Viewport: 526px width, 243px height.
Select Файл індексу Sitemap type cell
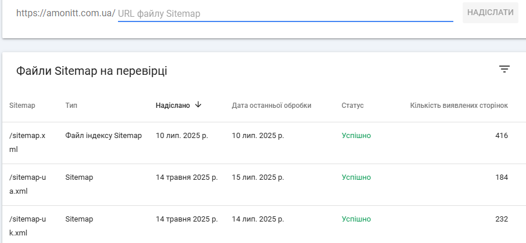click(103, 136)
